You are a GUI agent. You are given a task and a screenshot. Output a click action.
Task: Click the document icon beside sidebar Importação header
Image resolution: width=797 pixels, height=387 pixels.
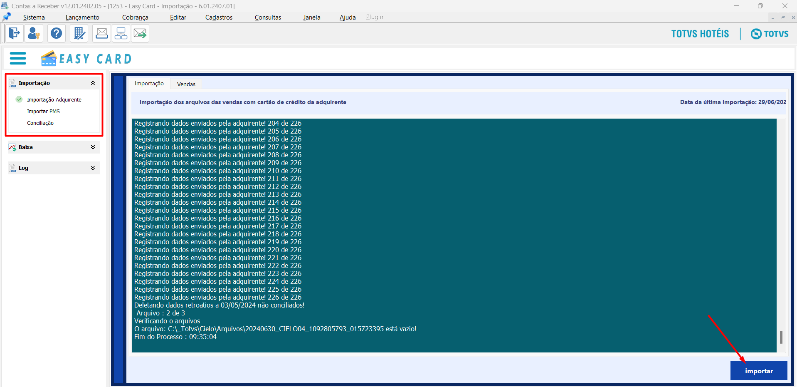pyautogui.click(x=13, y=83)
